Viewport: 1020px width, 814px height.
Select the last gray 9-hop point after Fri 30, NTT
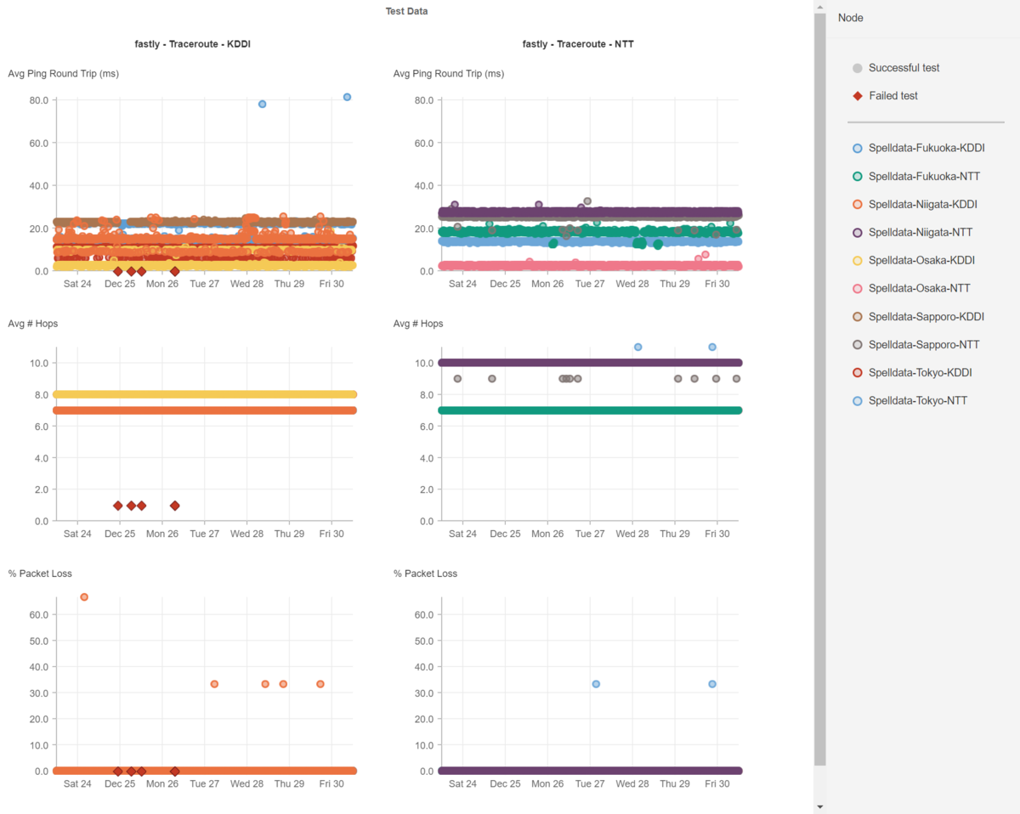click(736, 379)
